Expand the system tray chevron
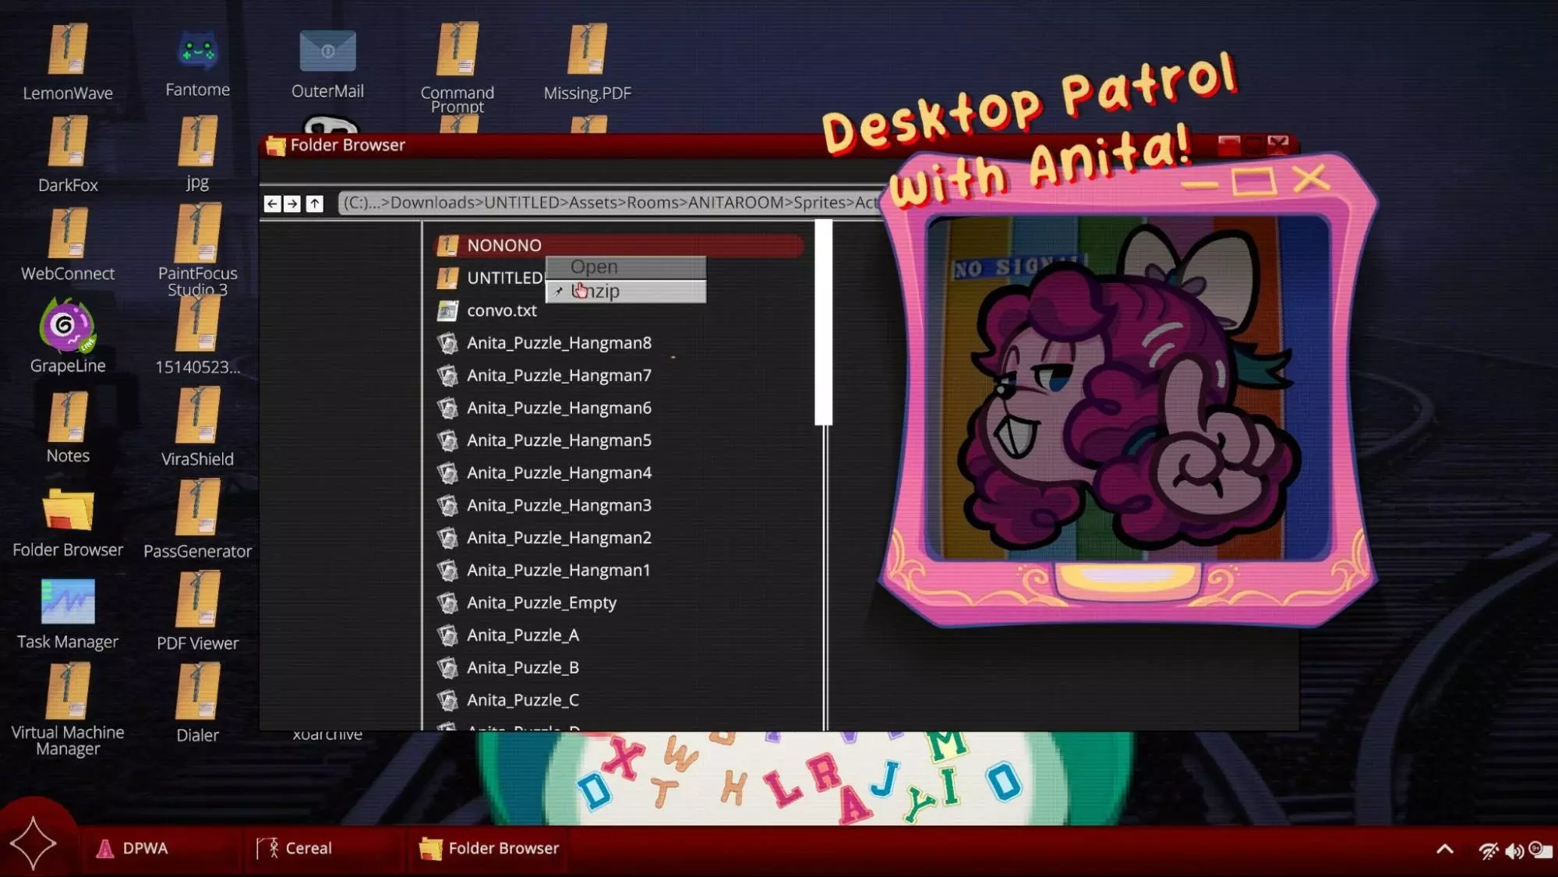The image size is (1558, 877). pyautogui.click(x=1444, y=850)
